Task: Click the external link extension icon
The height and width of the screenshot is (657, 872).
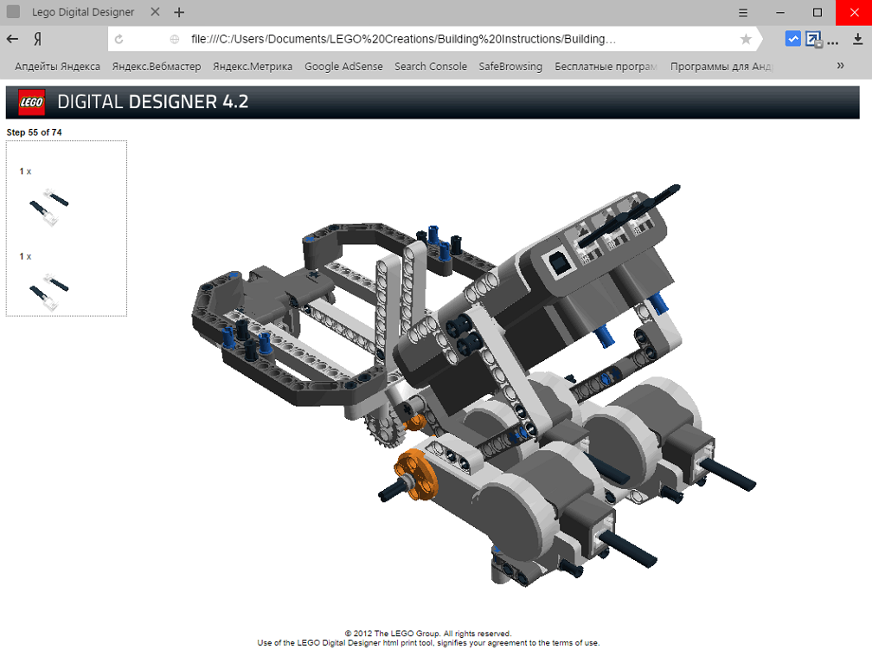Action: (x=813, y=39)
